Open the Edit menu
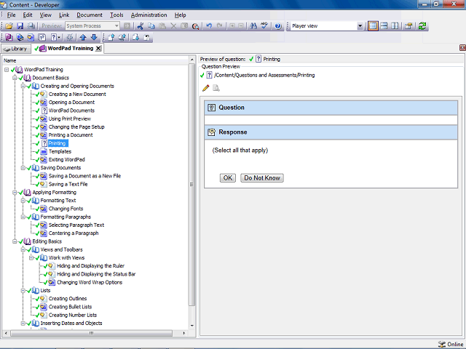 [x=28, y=15]
